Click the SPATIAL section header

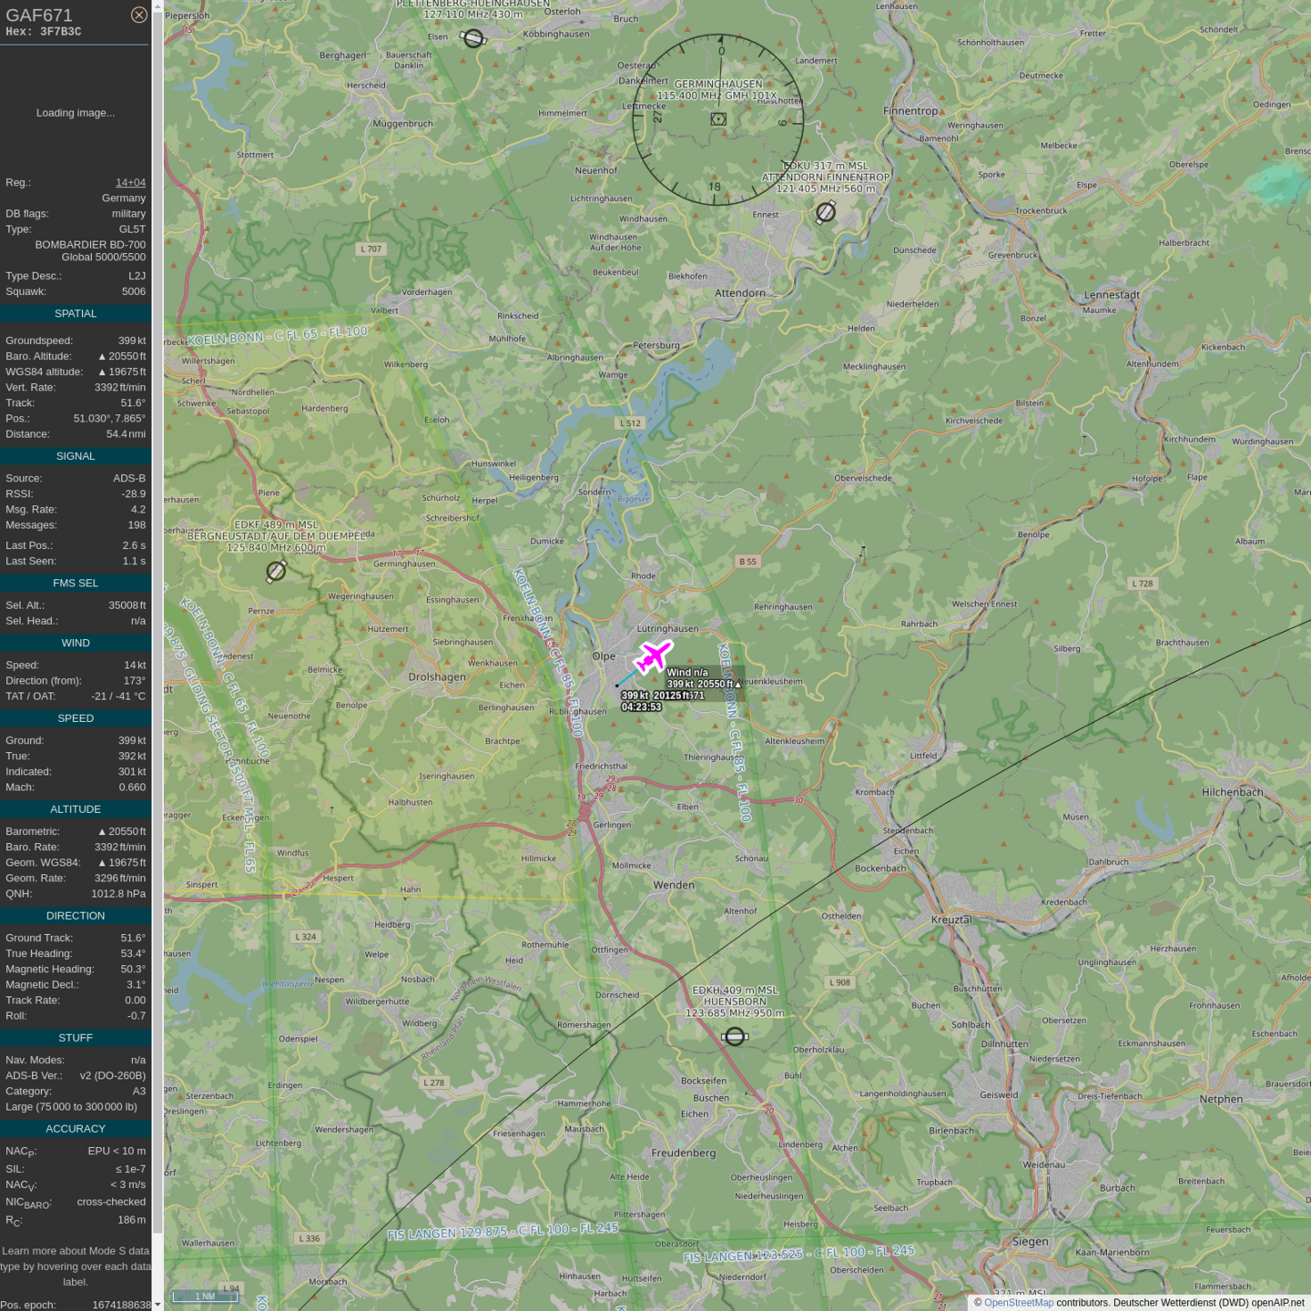point(76,313)
